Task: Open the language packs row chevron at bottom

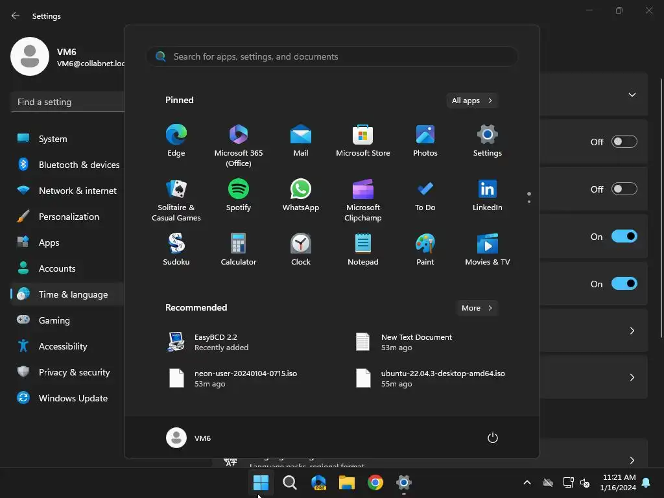Action: (632, 460)
